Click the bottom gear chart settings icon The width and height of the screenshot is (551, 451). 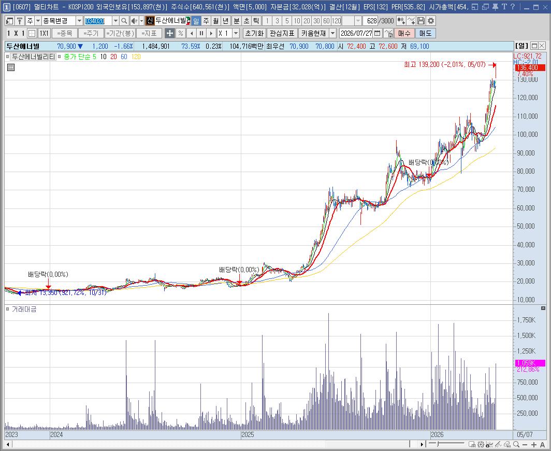pos(481,445)
